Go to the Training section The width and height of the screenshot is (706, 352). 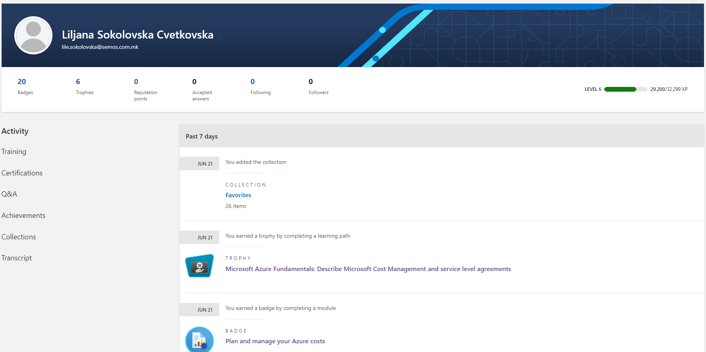coord(14,152)
